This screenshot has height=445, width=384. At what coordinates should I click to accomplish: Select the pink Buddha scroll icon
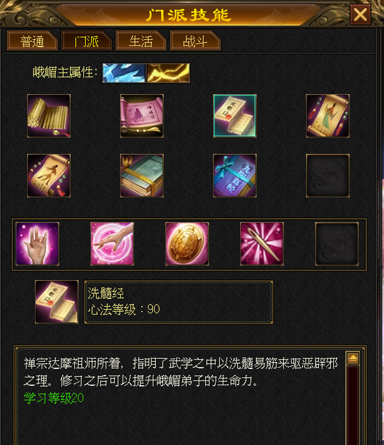pos(142,116)
